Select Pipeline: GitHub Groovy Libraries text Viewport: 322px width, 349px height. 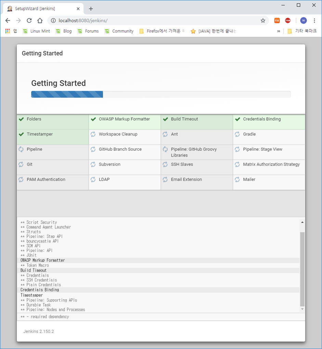194,152
